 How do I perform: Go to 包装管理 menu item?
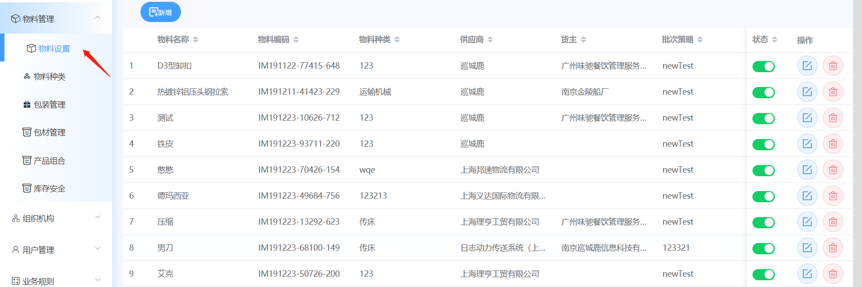click(49, 104)
